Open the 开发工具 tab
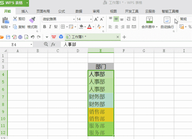 (x=132, y=11)
